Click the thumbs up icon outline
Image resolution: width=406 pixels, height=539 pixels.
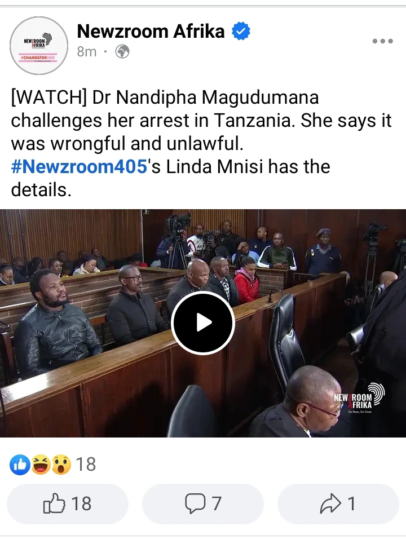click(x=54, y=503)
